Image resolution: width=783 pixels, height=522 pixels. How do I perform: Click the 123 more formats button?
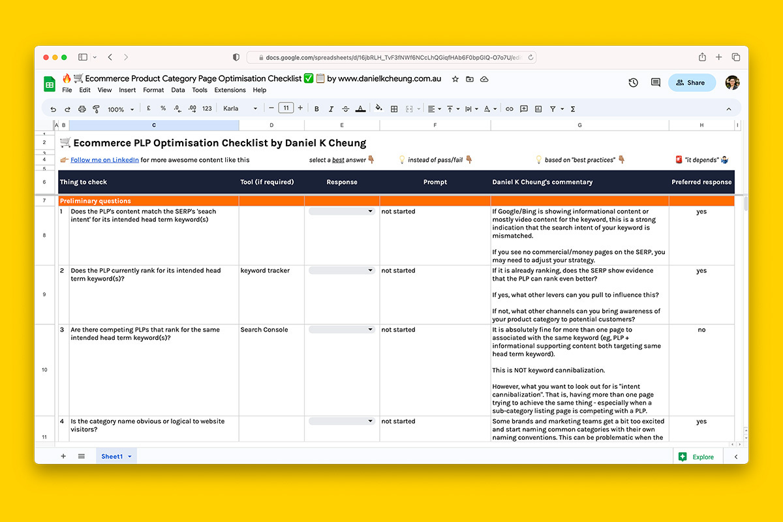pos(207,109)
